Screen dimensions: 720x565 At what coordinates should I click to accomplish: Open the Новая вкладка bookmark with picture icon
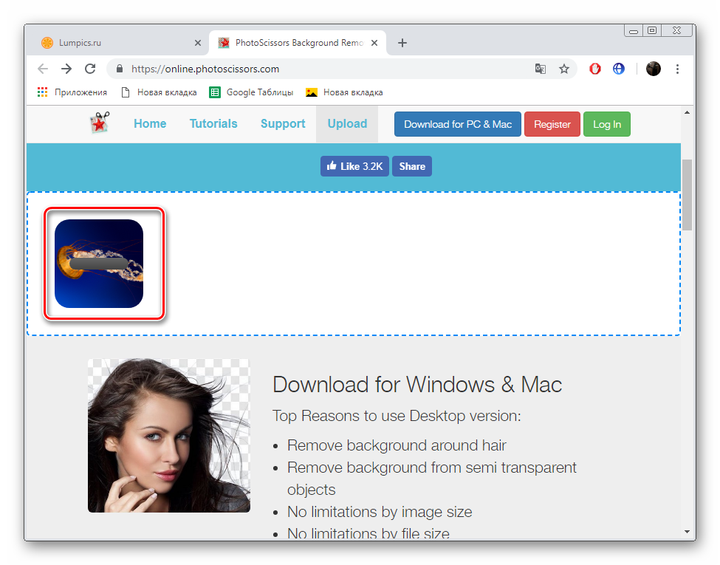(x=344, y=92)
